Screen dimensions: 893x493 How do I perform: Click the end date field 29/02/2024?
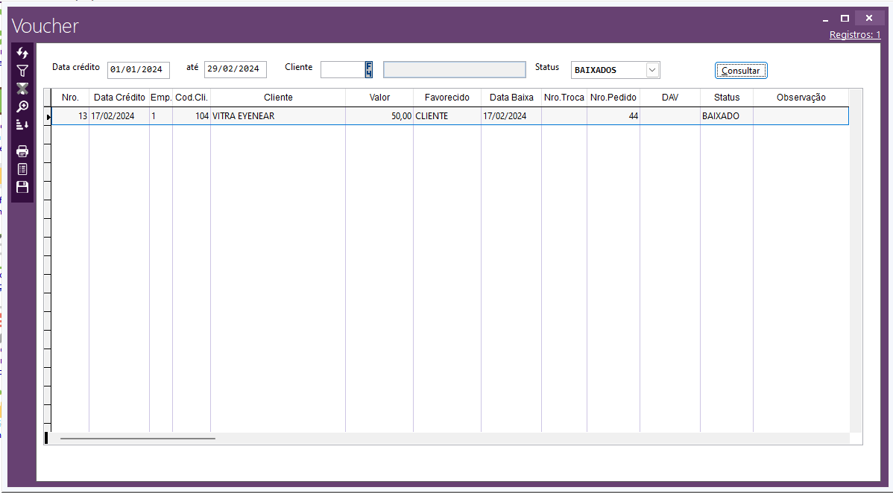point(235,70)
